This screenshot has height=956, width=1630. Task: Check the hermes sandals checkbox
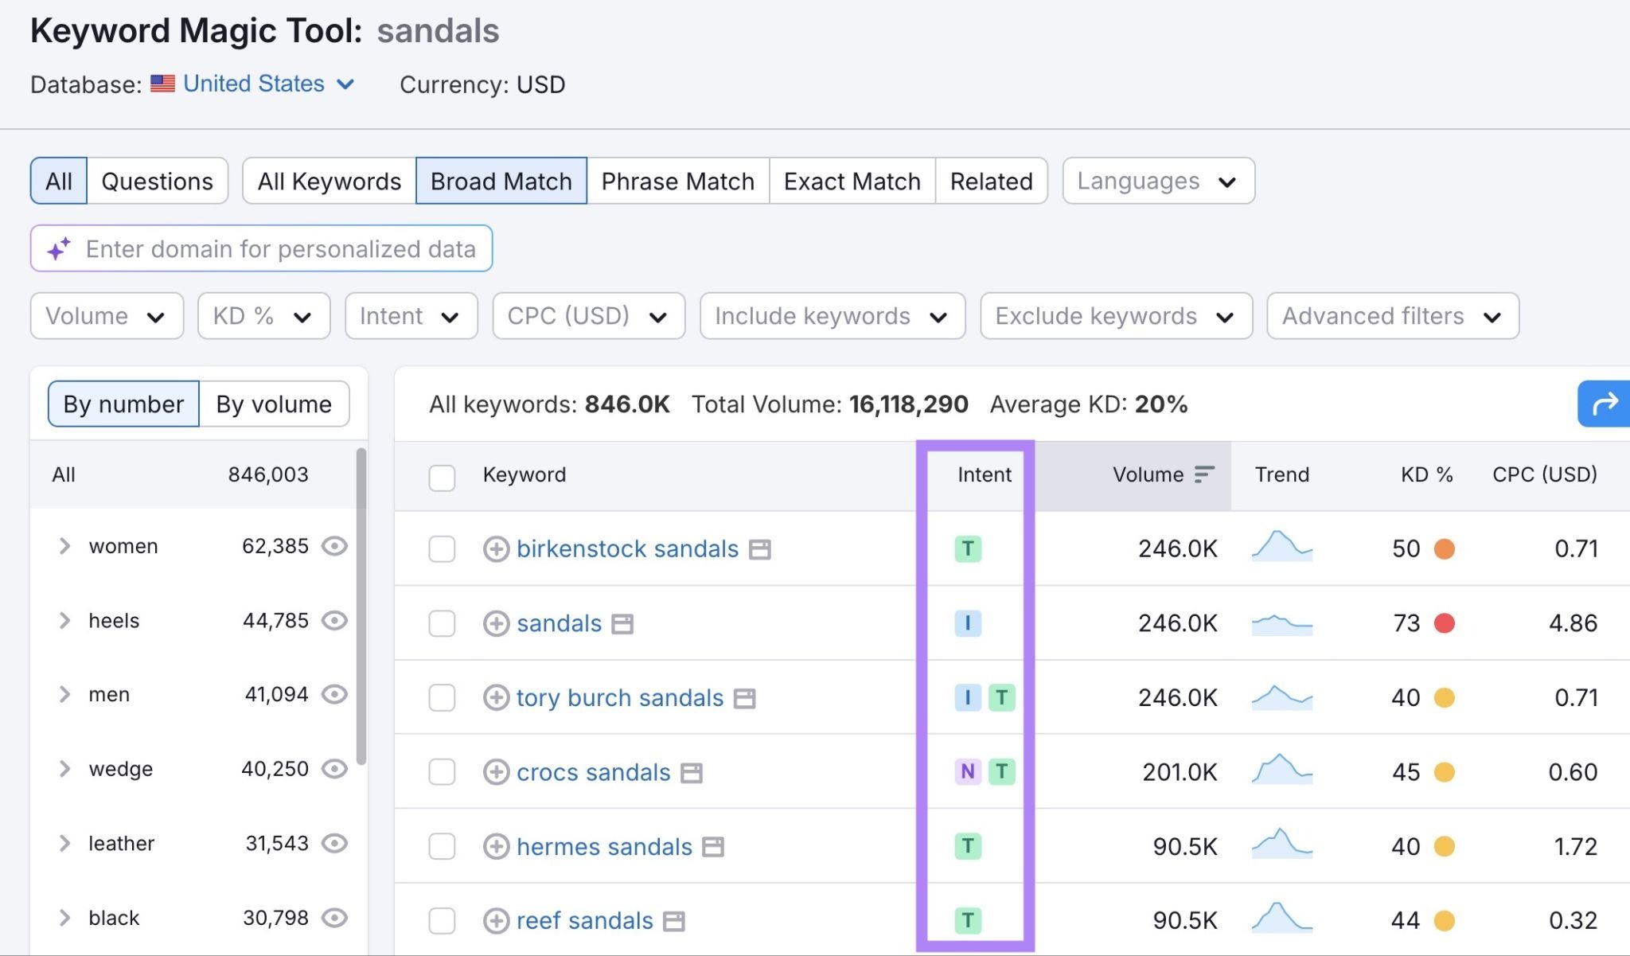(442, 847)
